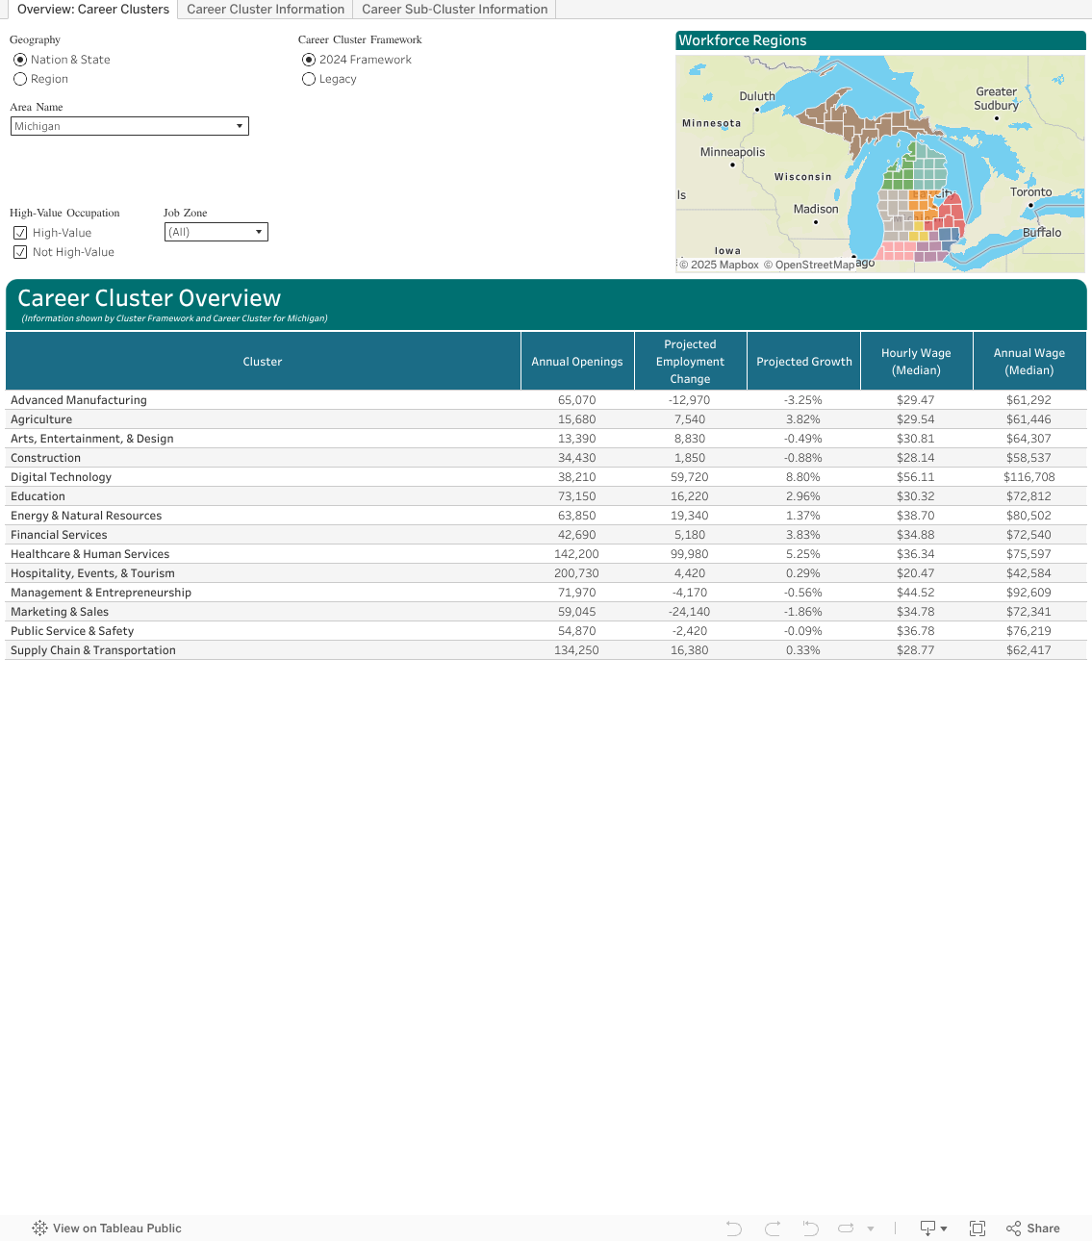Uncheck the Not High-Value checkbox
The image size is (1092, 1241).
tap(20, 252)
